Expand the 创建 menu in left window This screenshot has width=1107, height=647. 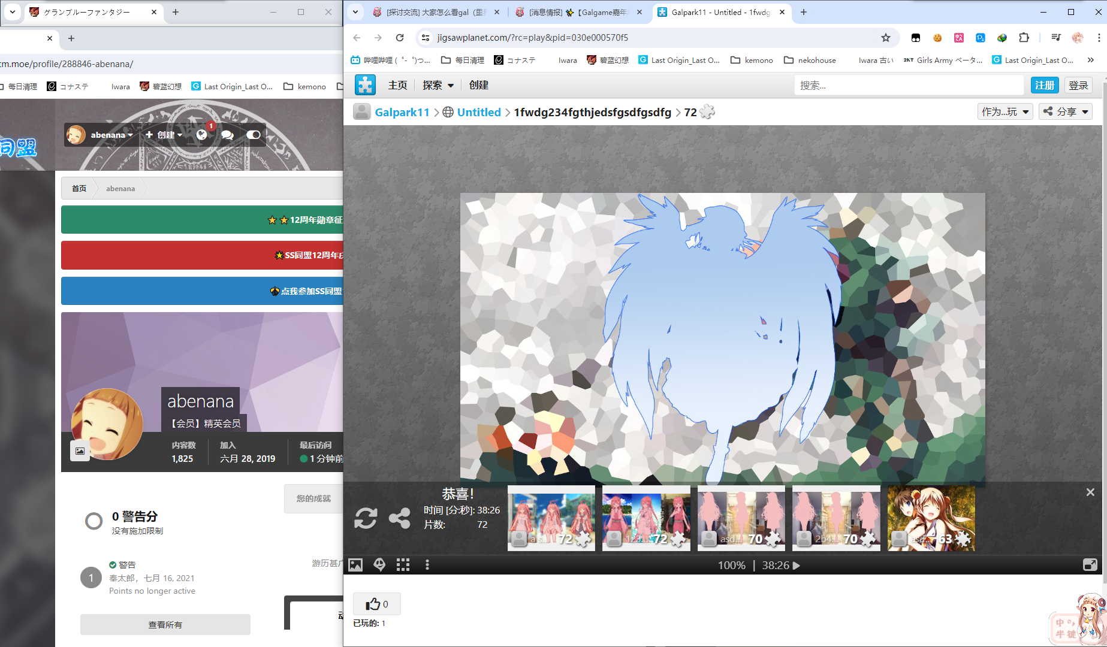[x=164, y=135]
